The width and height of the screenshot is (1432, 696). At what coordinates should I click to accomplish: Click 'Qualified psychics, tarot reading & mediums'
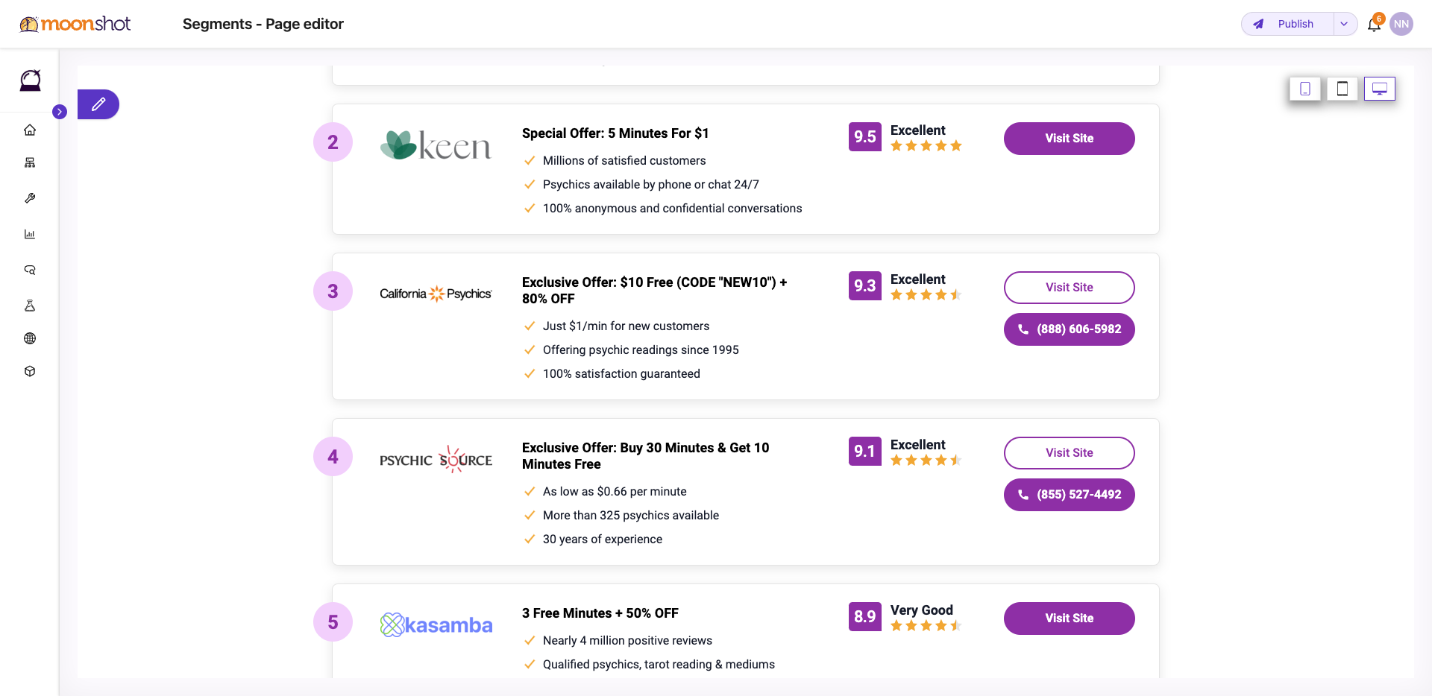point(659,665)
